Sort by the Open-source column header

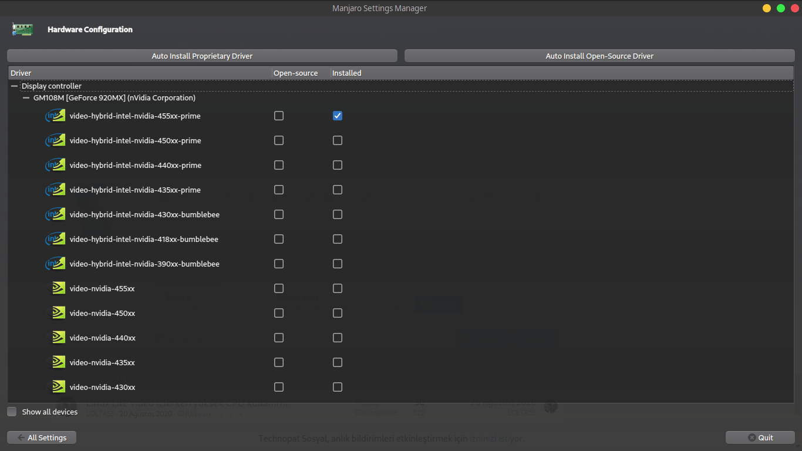coord(301,73)
